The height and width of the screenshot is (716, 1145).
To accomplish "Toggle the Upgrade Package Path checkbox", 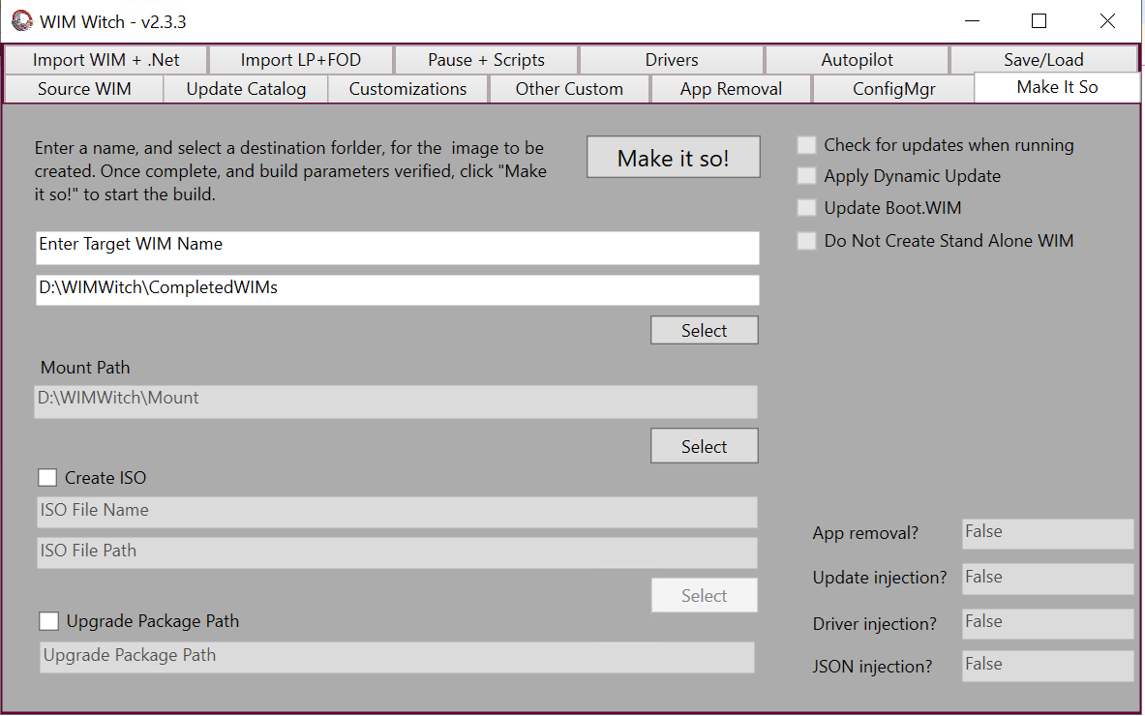I will point(47,621).
